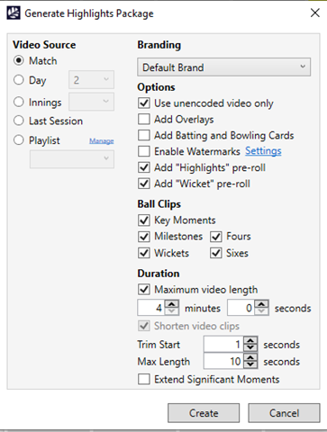Click the app icon in title bar
Viewport: 327px width, 432px height.
(x=14, y=13)
